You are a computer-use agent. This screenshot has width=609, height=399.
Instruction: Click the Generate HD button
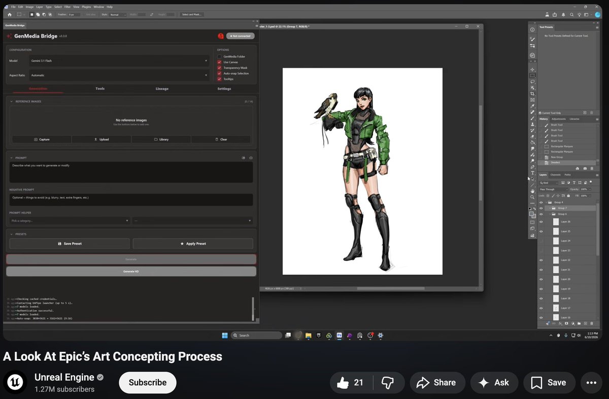click(131, 272)
